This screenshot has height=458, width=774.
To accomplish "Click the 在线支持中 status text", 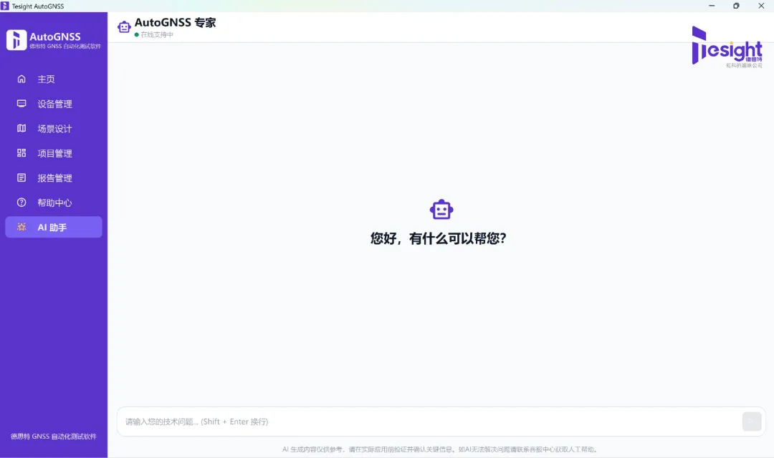I will [157, 34].
